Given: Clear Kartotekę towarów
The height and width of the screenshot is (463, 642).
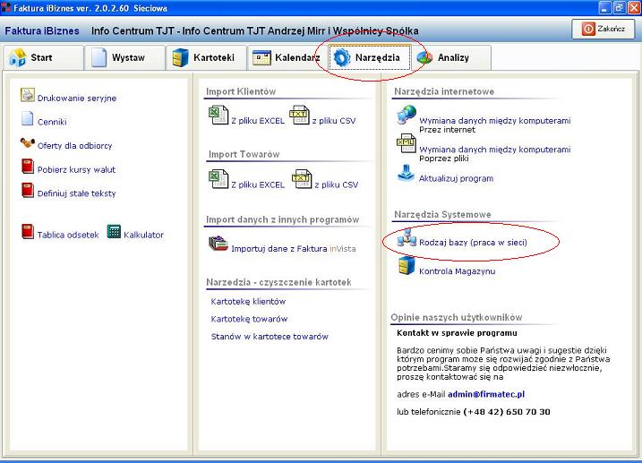Looking at the screenshot, I should (x=249, y=319).
